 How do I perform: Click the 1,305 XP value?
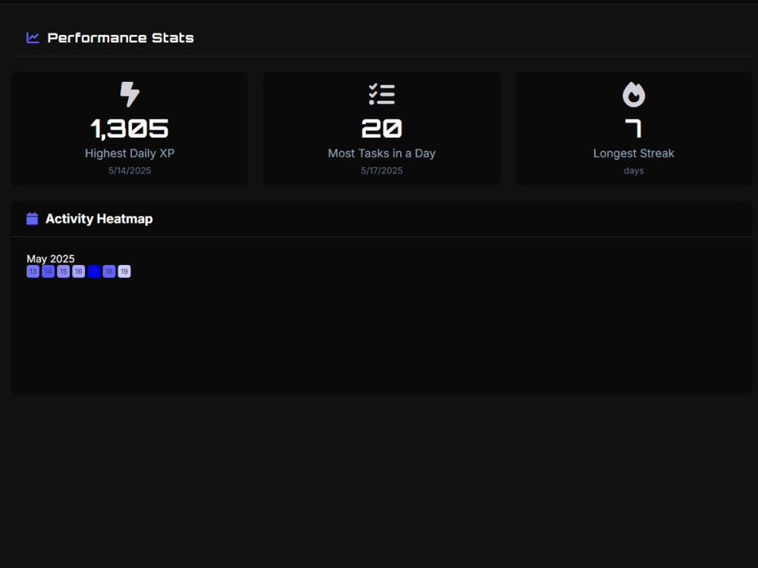coord(130,129)
